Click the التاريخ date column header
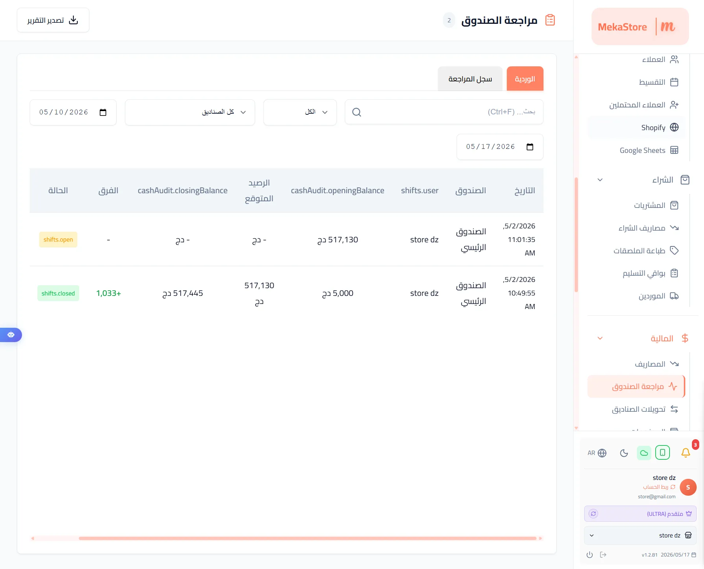The image size is (704, 569). (525, 191)
